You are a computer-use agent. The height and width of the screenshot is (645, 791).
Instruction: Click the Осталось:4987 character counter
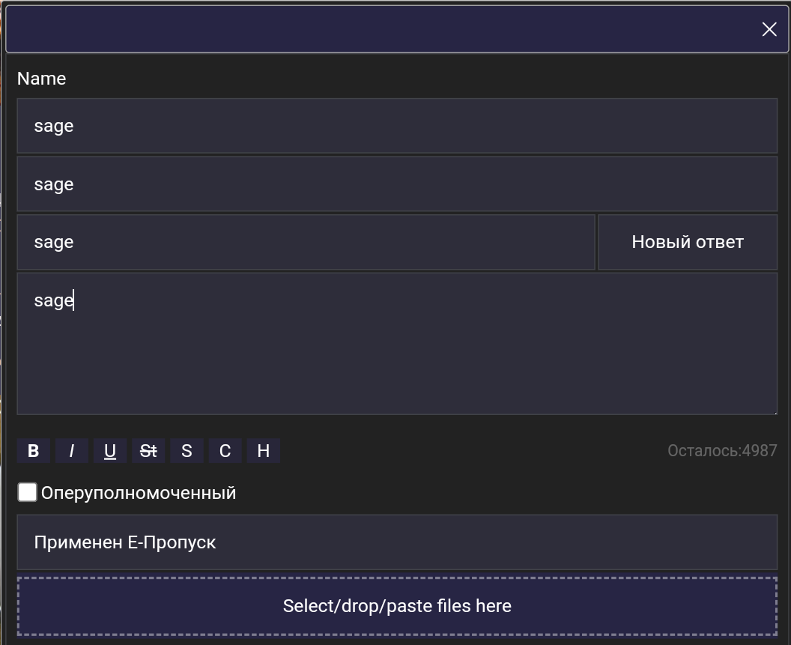(x=722, y=451)
